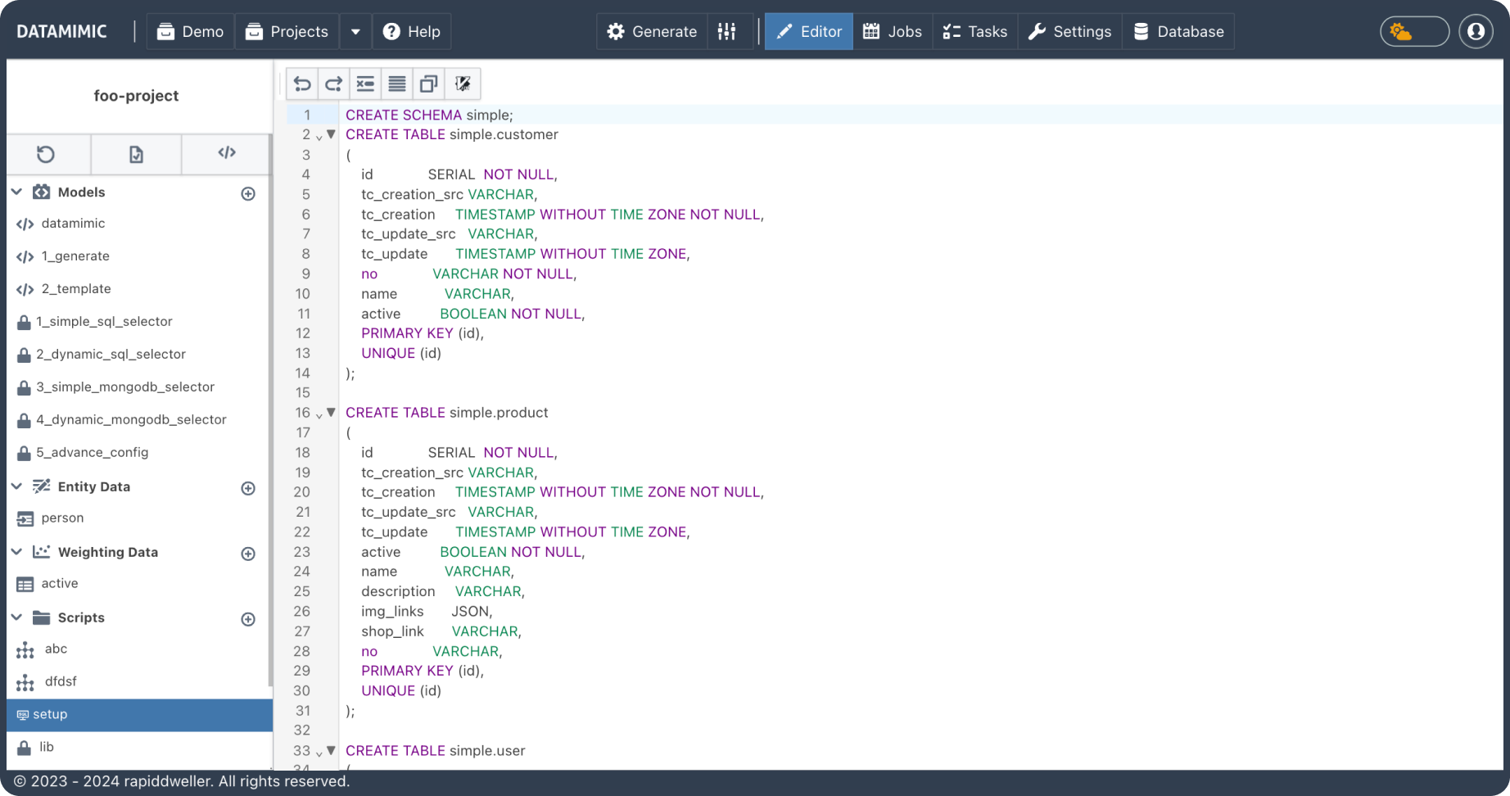This screenshot has height=796, width=1510.
Task: Toggle the light/dark theme switch
Action: coord(1414,31)
